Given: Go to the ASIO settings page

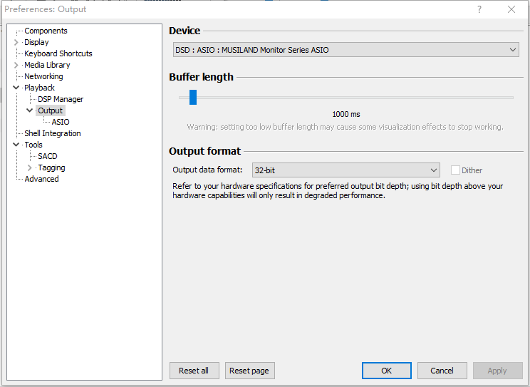Looking at the screenshot, I should click(61, 122).
